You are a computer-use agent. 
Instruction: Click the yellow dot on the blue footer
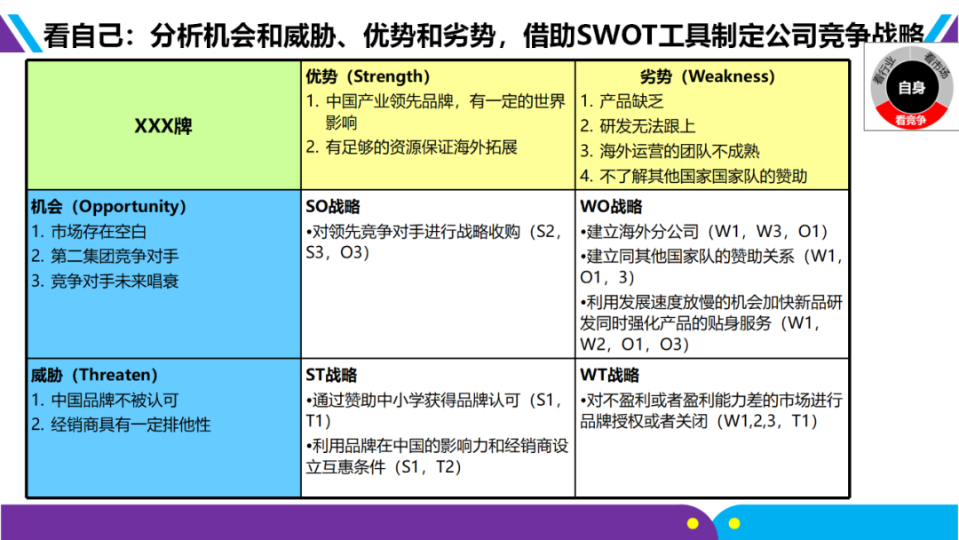(734, 523)
